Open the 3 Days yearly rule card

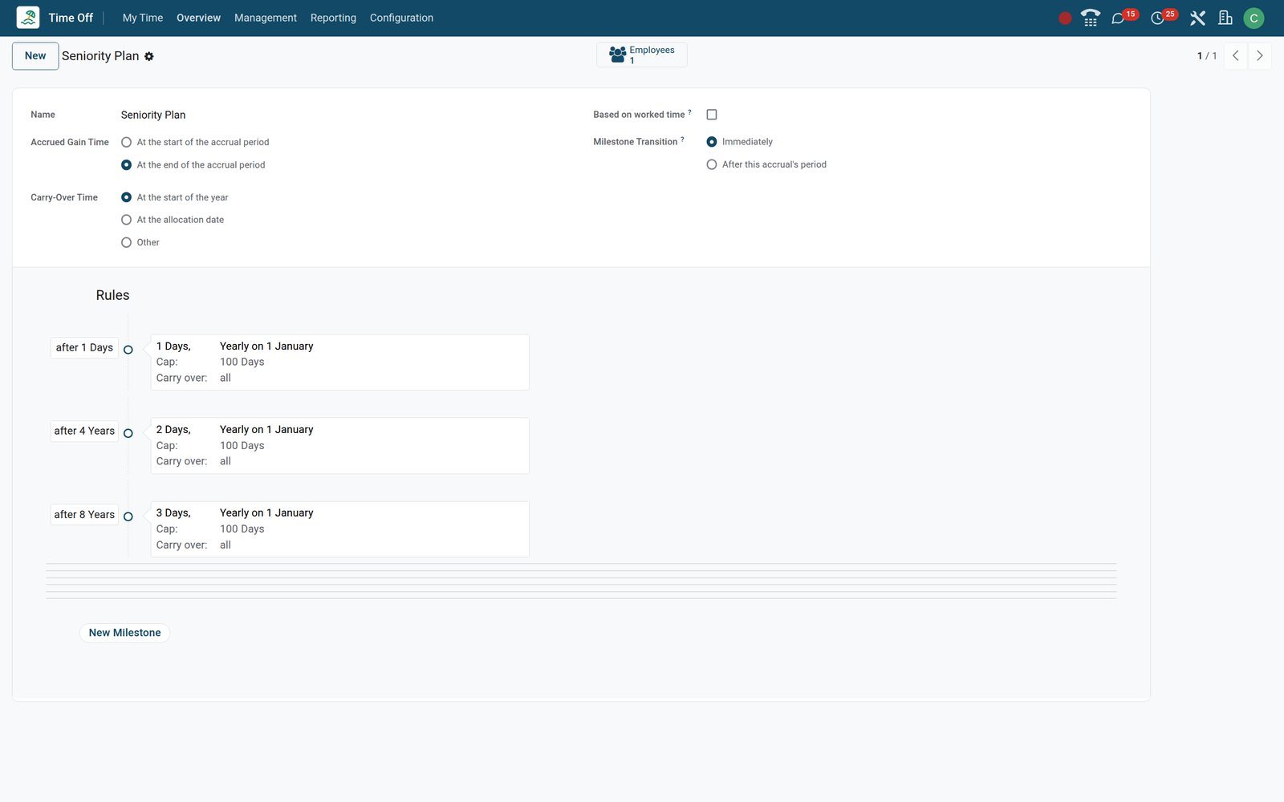[340, 529]
